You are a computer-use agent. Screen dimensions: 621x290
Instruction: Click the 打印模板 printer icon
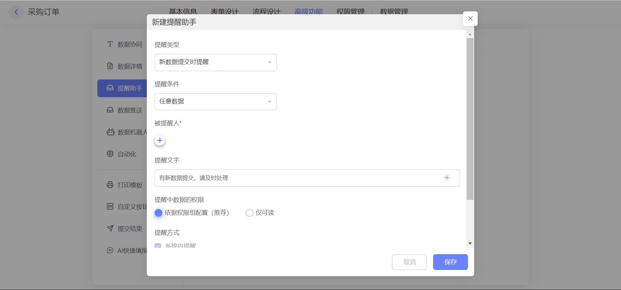[x=110, y=185]
